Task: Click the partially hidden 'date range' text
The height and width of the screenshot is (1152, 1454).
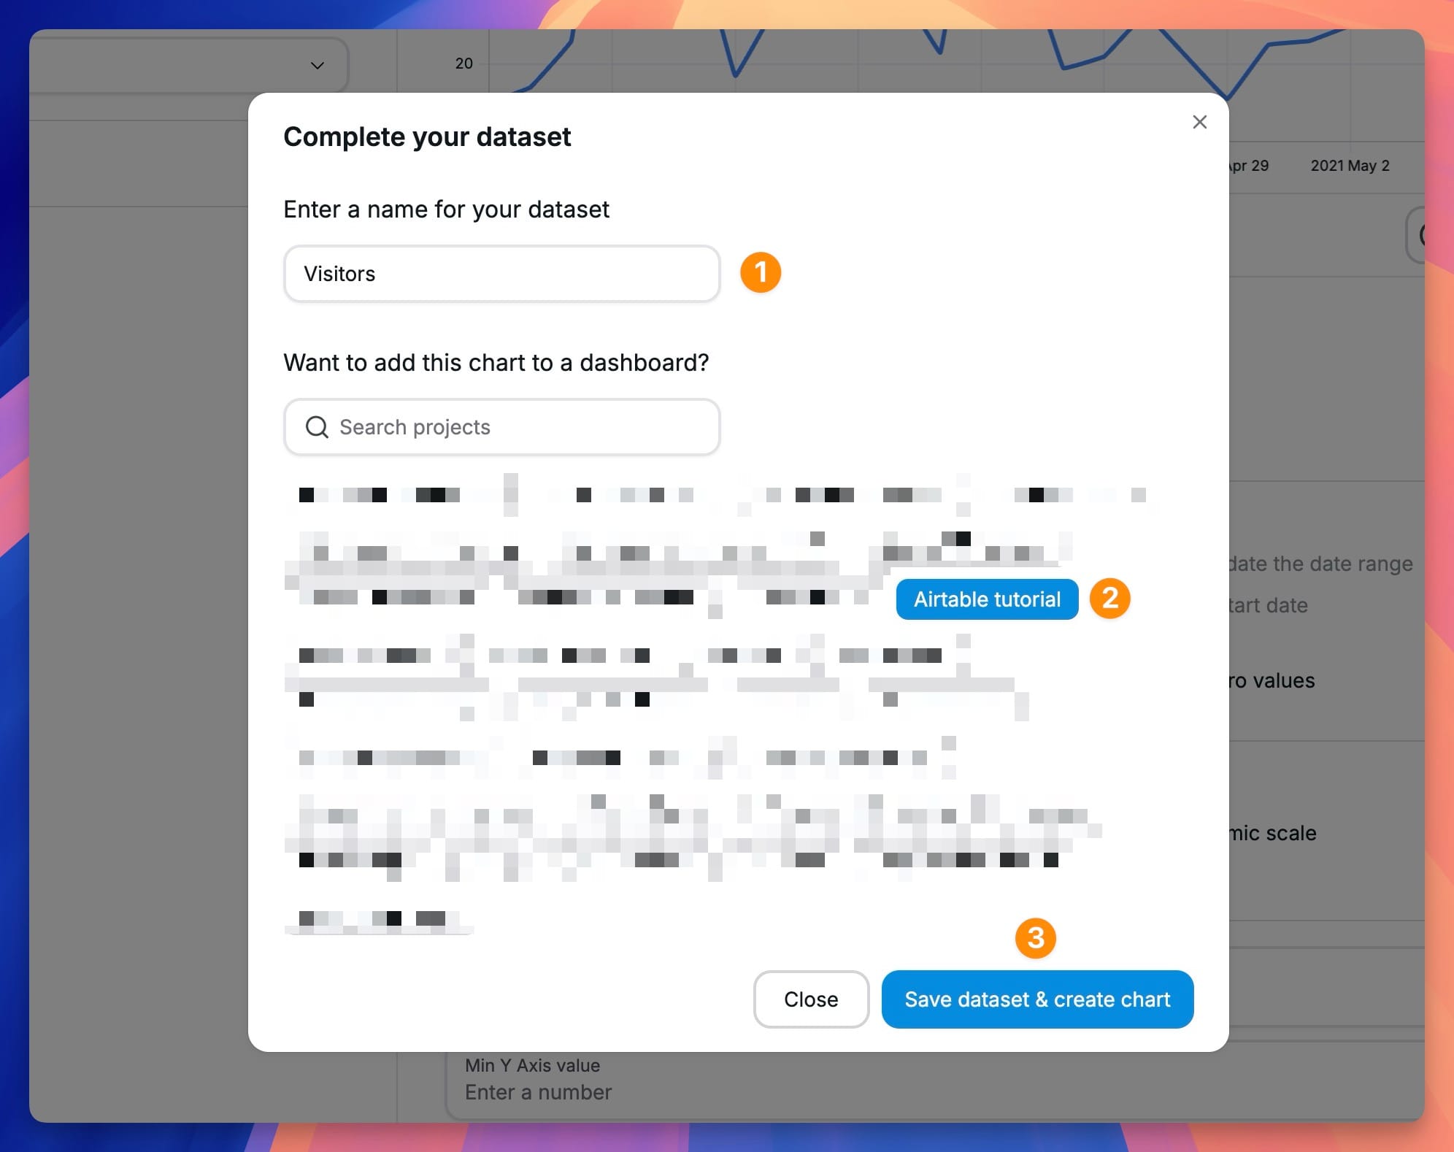Action: [x=1320, y=564]
